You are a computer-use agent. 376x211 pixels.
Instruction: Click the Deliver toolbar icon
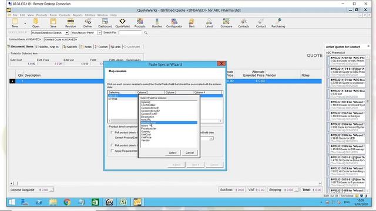click(88, 23)
